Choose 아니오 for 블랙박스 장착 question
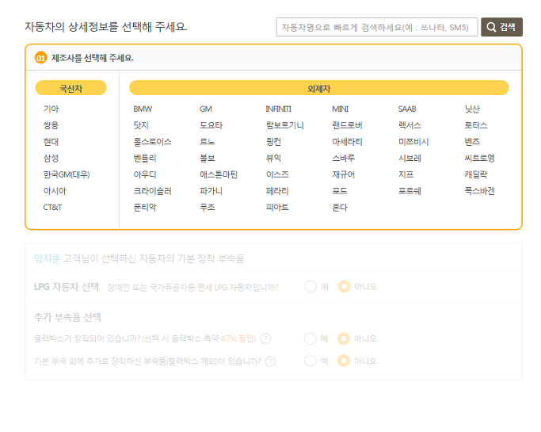Screen dimensions: 541x432 coord(344,338)
